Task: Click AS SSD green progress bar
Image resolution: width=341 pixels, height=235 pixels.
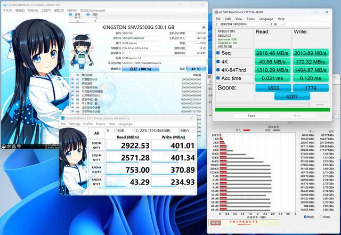Action: tap(272, 109)
